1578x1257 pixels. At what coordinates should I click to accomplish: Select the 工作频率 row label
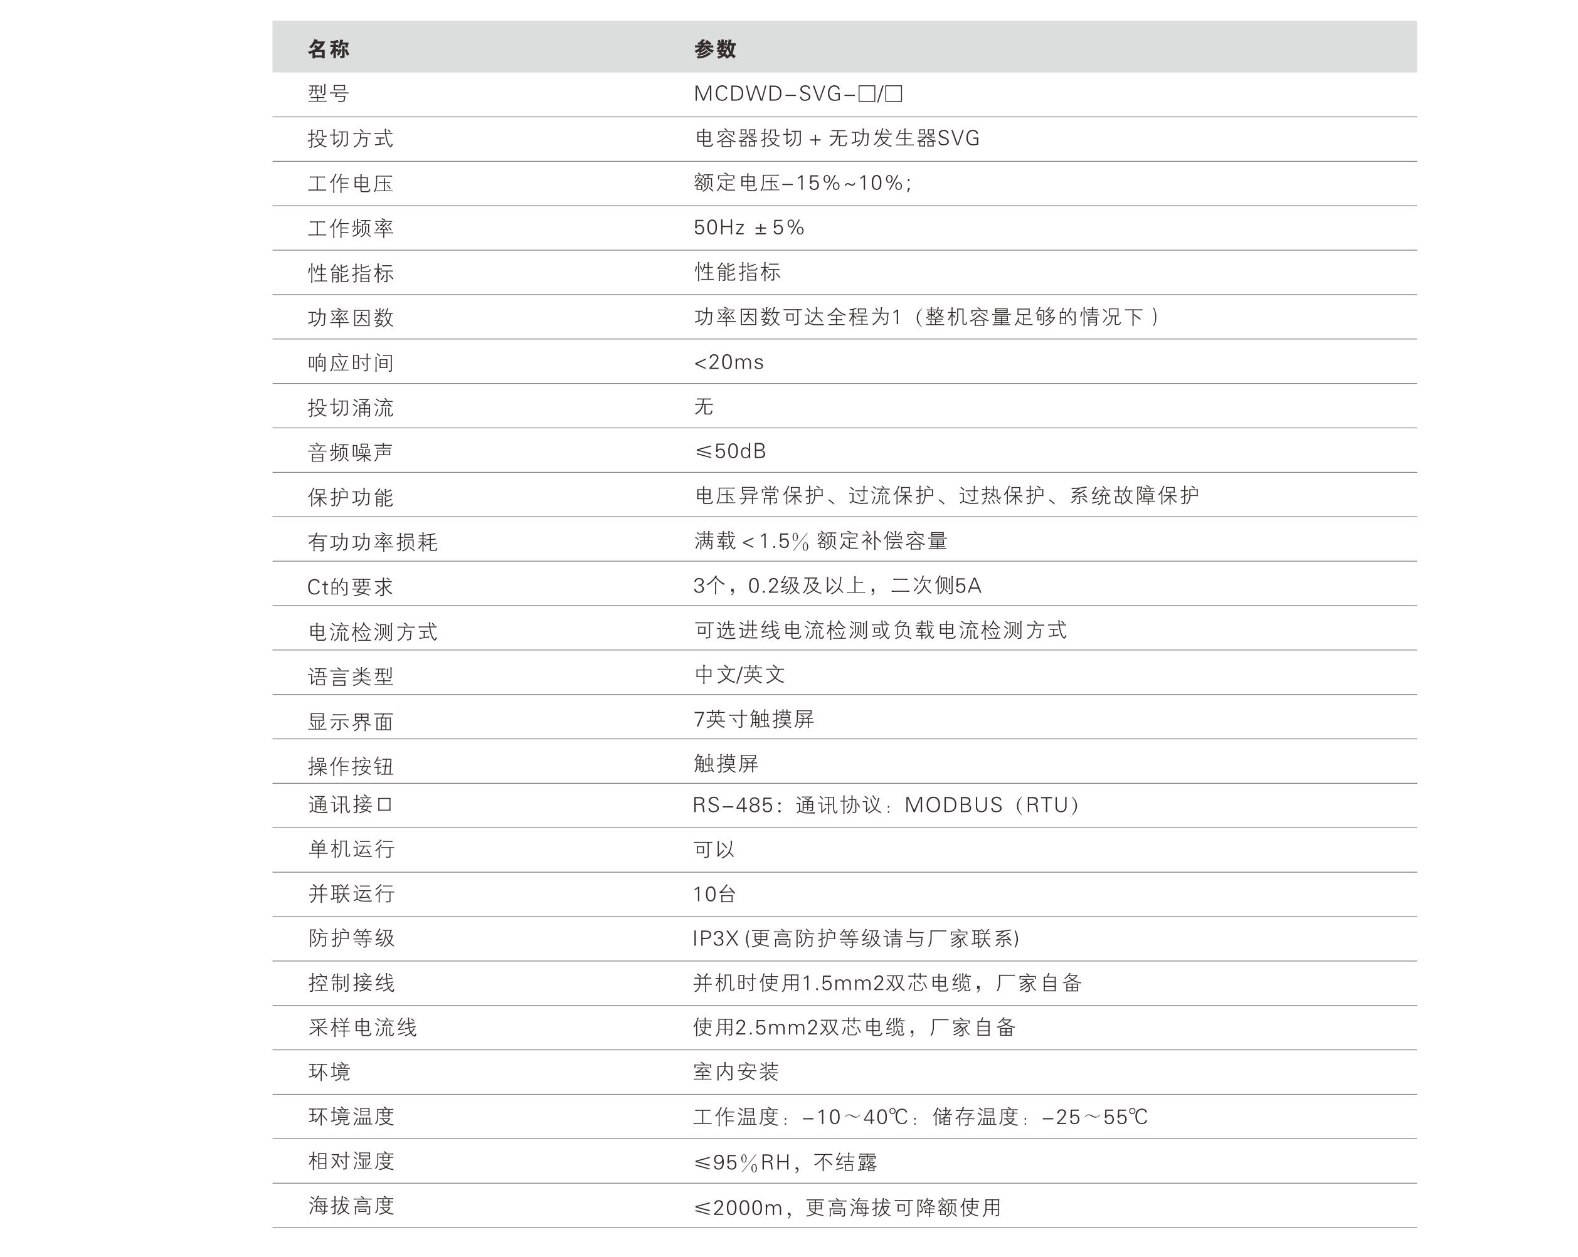click(x=351, y=228)
